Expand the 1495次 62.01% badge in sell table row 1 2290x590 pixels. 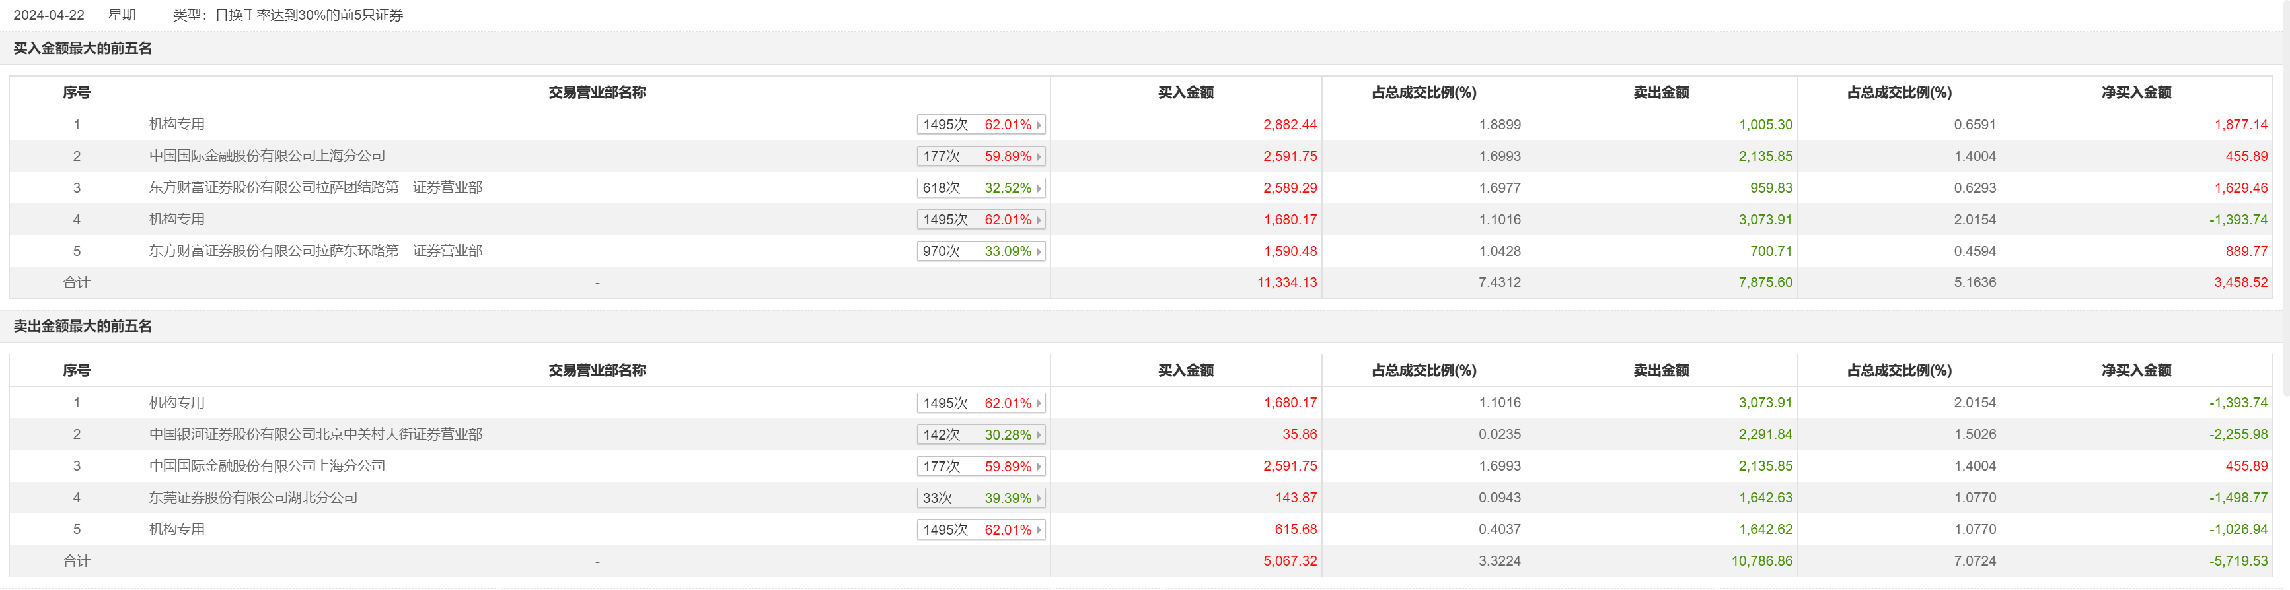[x=1039, y=403]
